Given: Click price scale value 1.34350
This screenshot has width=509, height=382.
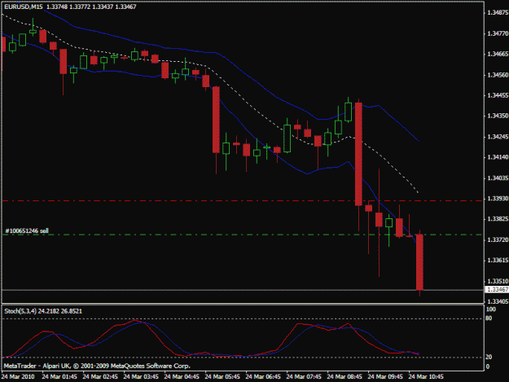Looking at the screenshot, I should (498, 116).
